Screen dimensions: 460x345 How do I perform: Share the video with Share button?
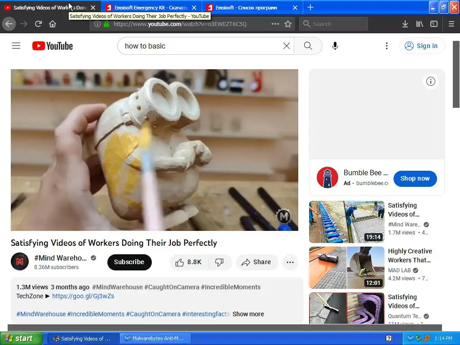257,262
